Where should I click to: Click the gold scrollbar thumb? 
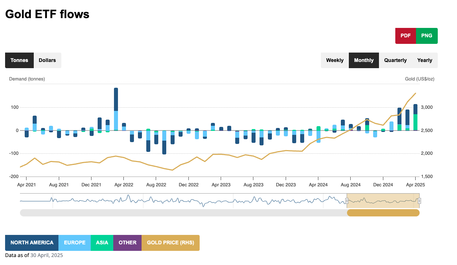tap(383, 213)
